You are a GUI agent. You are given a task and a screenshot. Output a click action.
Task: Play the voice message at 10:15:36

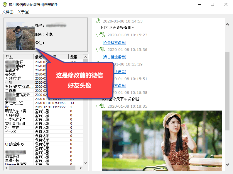coord(114,57)
